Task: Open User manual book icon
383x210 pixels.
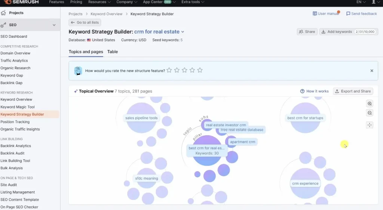Action: click(x=315, y=14)
